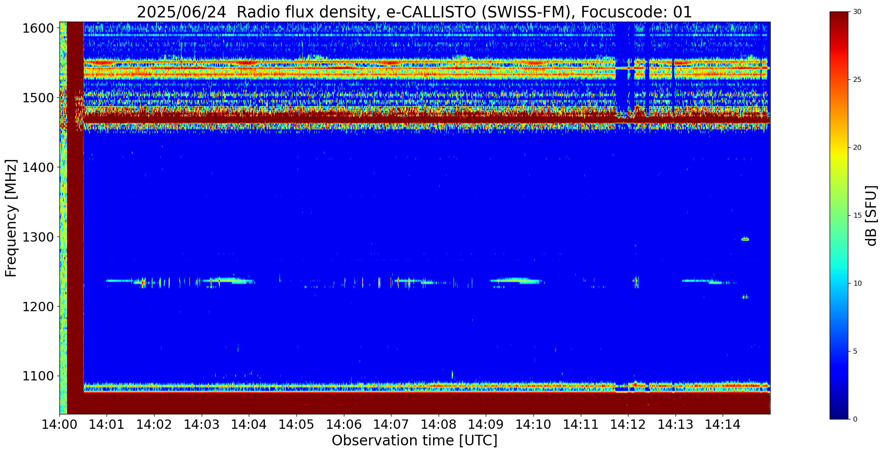
Task: Click the small burst near 1300 MHz at 14:14
Action: (x=745, y=239)
